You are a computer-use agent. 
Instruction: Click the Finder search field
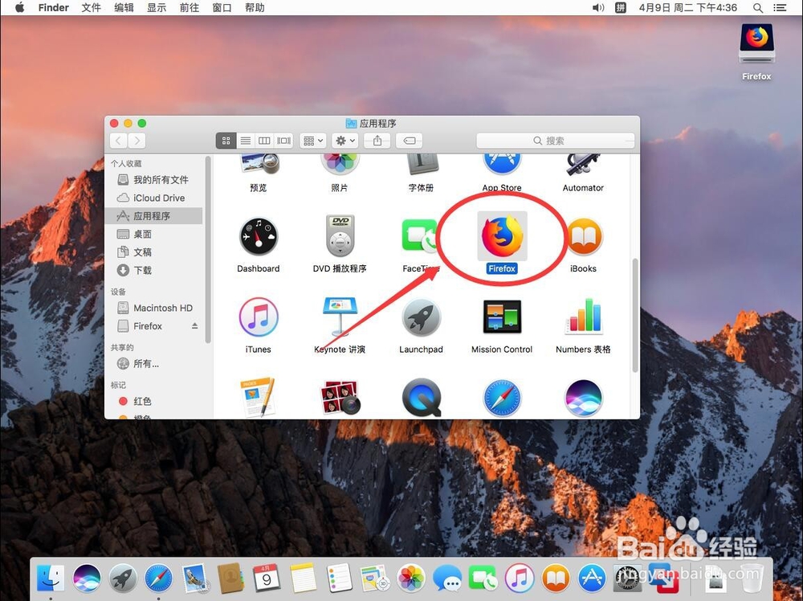tap(555, 141)
